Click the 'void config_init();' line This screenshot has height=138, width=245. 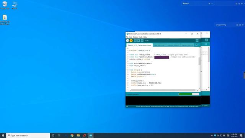(138, 66)
